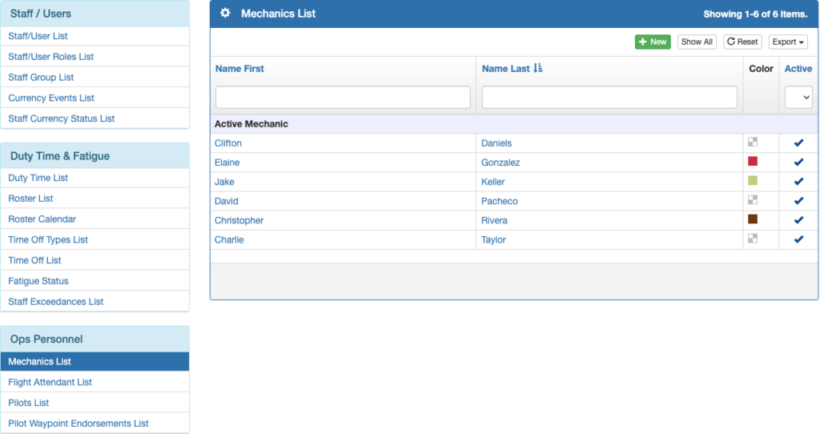Click the Name Last sort order icon
This screenshot has height=434, width=820.
538,69
